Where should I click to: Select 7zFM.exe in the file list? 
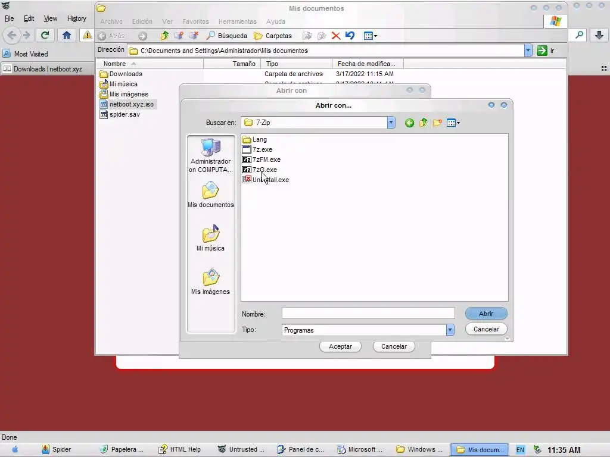(261, 159)
